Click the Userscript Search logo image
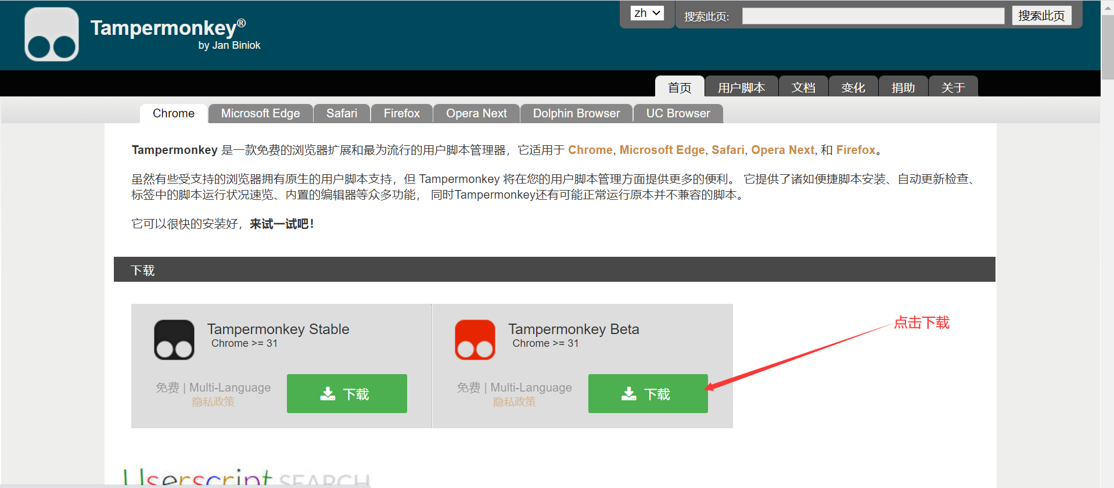Viewport: 1114px width, 488px height. tap(246, 478)
